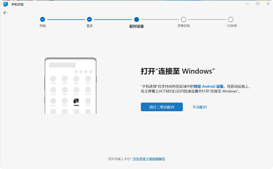Screen dimensions: 273x169
Task: Click the completed 登录 step checkmark circle
Action: [x=89, y=19]
